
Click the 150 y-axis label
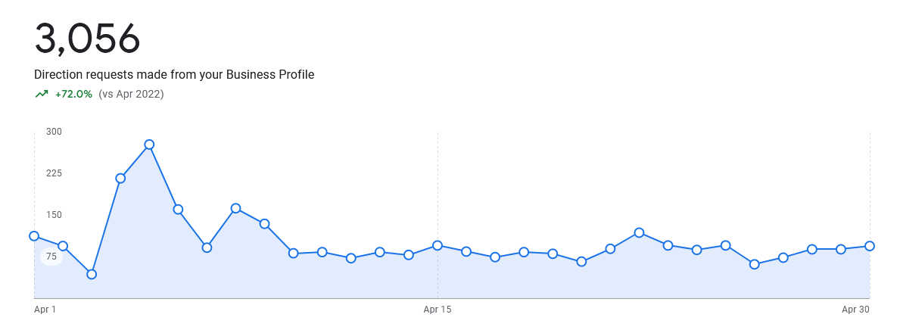click(x=54, y=215)
